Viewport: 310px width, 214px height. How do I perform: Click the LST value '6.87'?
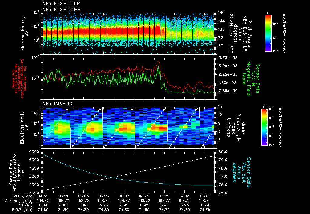pyautogui.click(x=63, y=205)
